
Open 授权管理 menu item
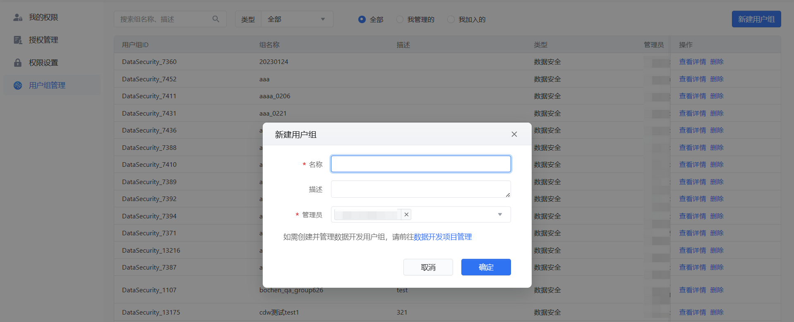click(43, 40)
